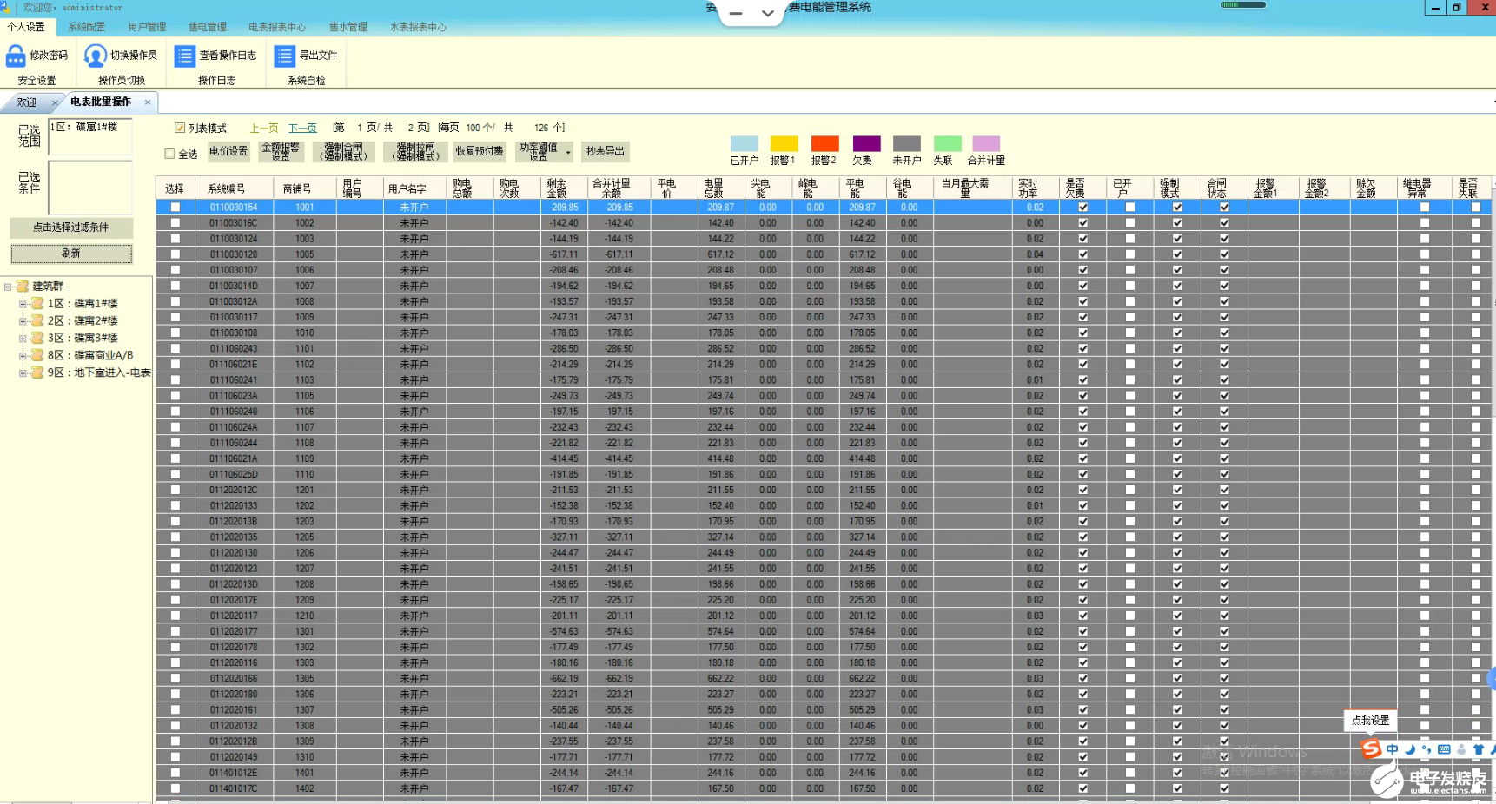The width and height of the screenshot is (1496, 804).
Task: Click the 恢复预付费 button
Action: coord(480,151)
